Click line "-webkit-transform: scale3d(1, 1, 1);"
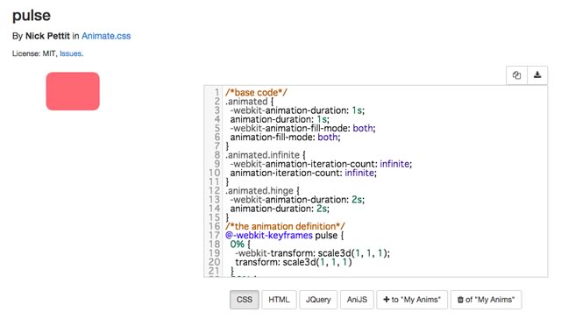561x319 pixels. pos(312,253)
